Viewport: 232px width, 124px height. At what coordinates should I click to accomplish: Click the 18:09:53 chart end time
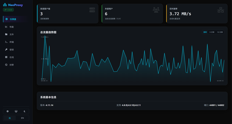coord(220,81)
